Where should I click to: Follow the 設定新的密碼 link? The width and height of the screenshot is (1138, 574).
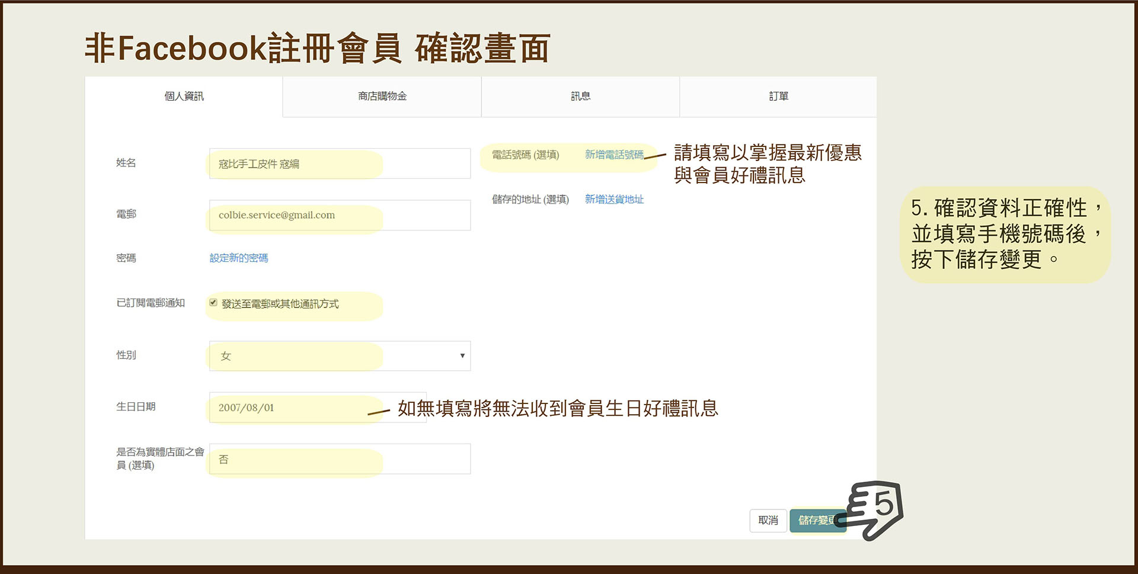pos(239,258)
